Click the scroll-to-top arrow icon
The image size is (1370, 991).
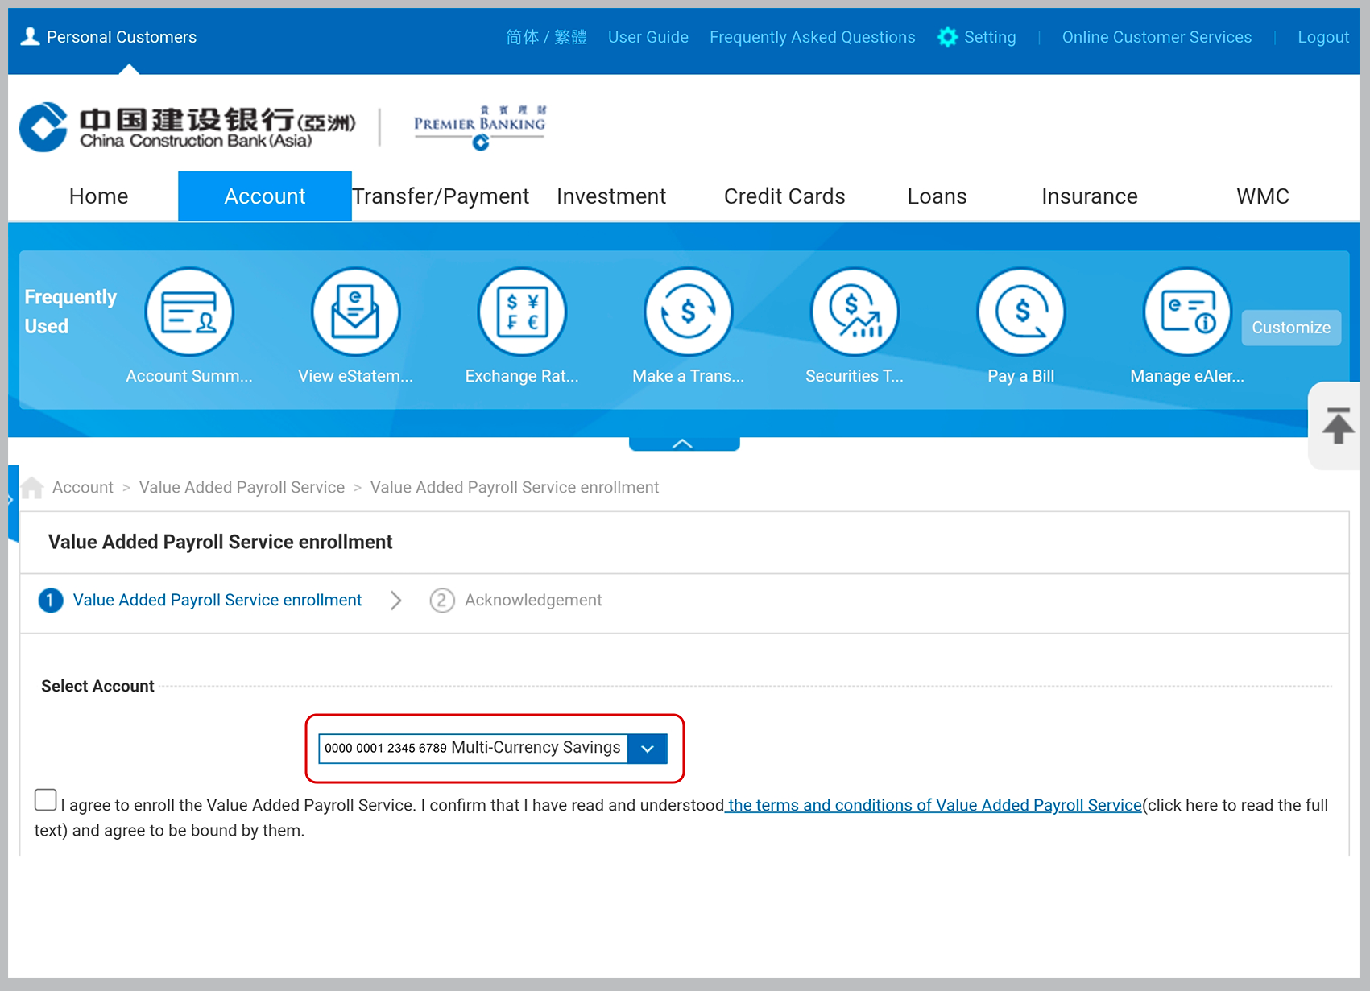(1337, 426)
